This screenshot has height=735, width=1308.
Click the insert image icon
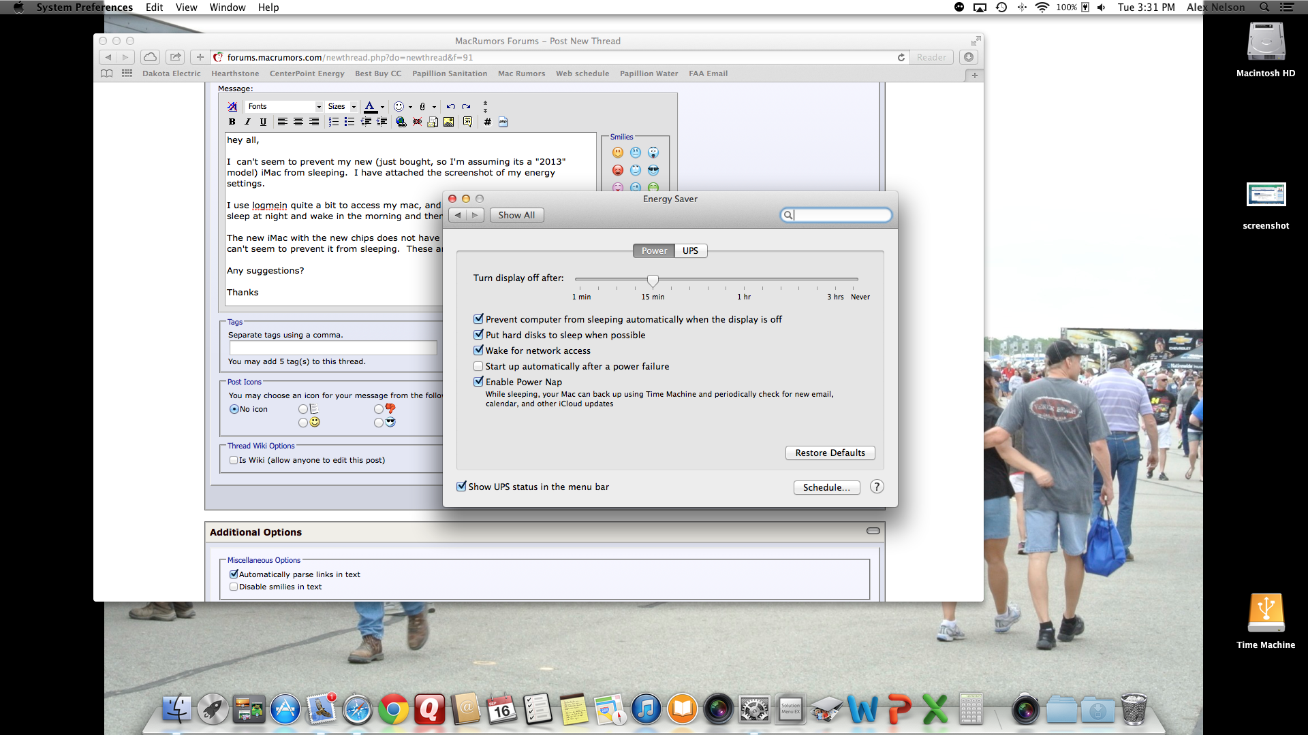[448, 122]
